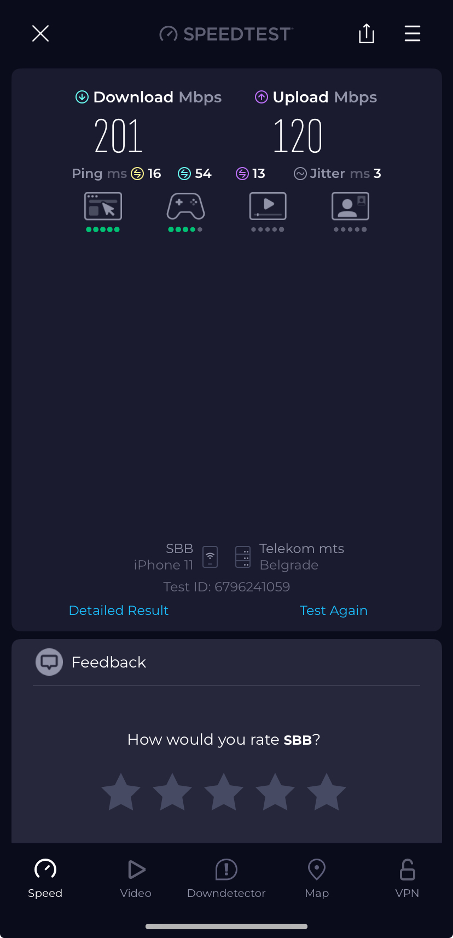The height and width of the screenshot is (938, 453).
Task: Rate SBB five stars
Action: click(327, 792)
